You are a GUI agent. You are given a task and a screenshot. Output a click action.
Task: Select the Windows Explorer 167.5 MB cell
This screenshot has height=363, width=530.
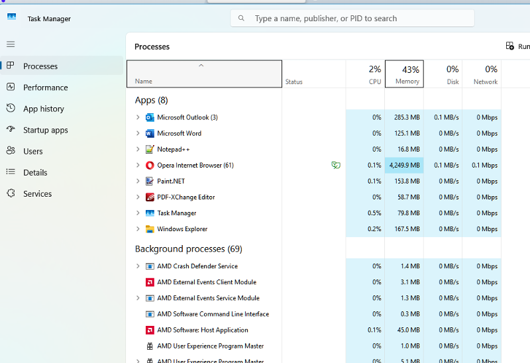404,229
